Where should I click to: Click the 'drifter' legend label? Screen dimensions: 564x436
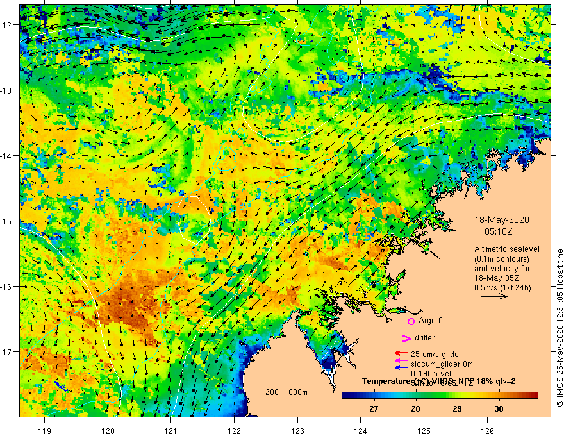point(424,338)
